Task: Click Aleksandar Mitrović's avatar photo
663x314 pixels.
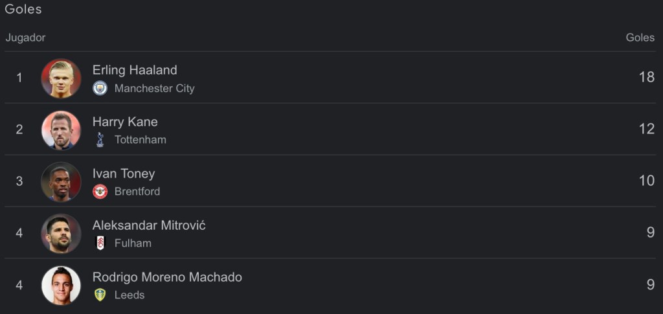Action: [61, 234]
